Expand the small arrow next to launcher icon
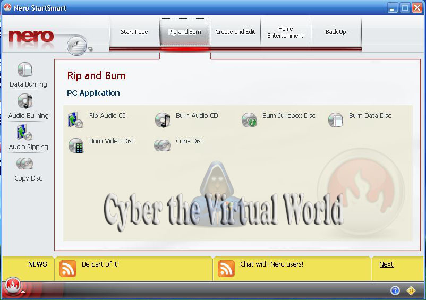Screen dimensions: 426x300 pos(90,49)
